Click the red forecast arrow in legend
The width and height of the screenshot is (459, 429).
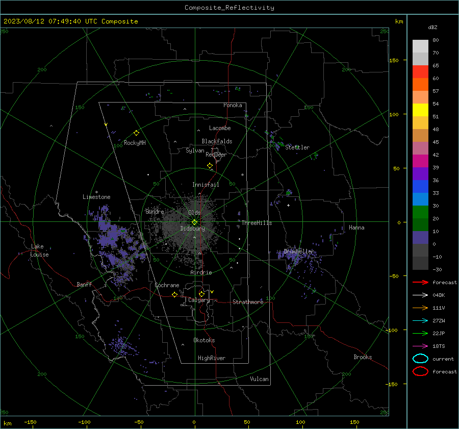click(x=420, y=282)
